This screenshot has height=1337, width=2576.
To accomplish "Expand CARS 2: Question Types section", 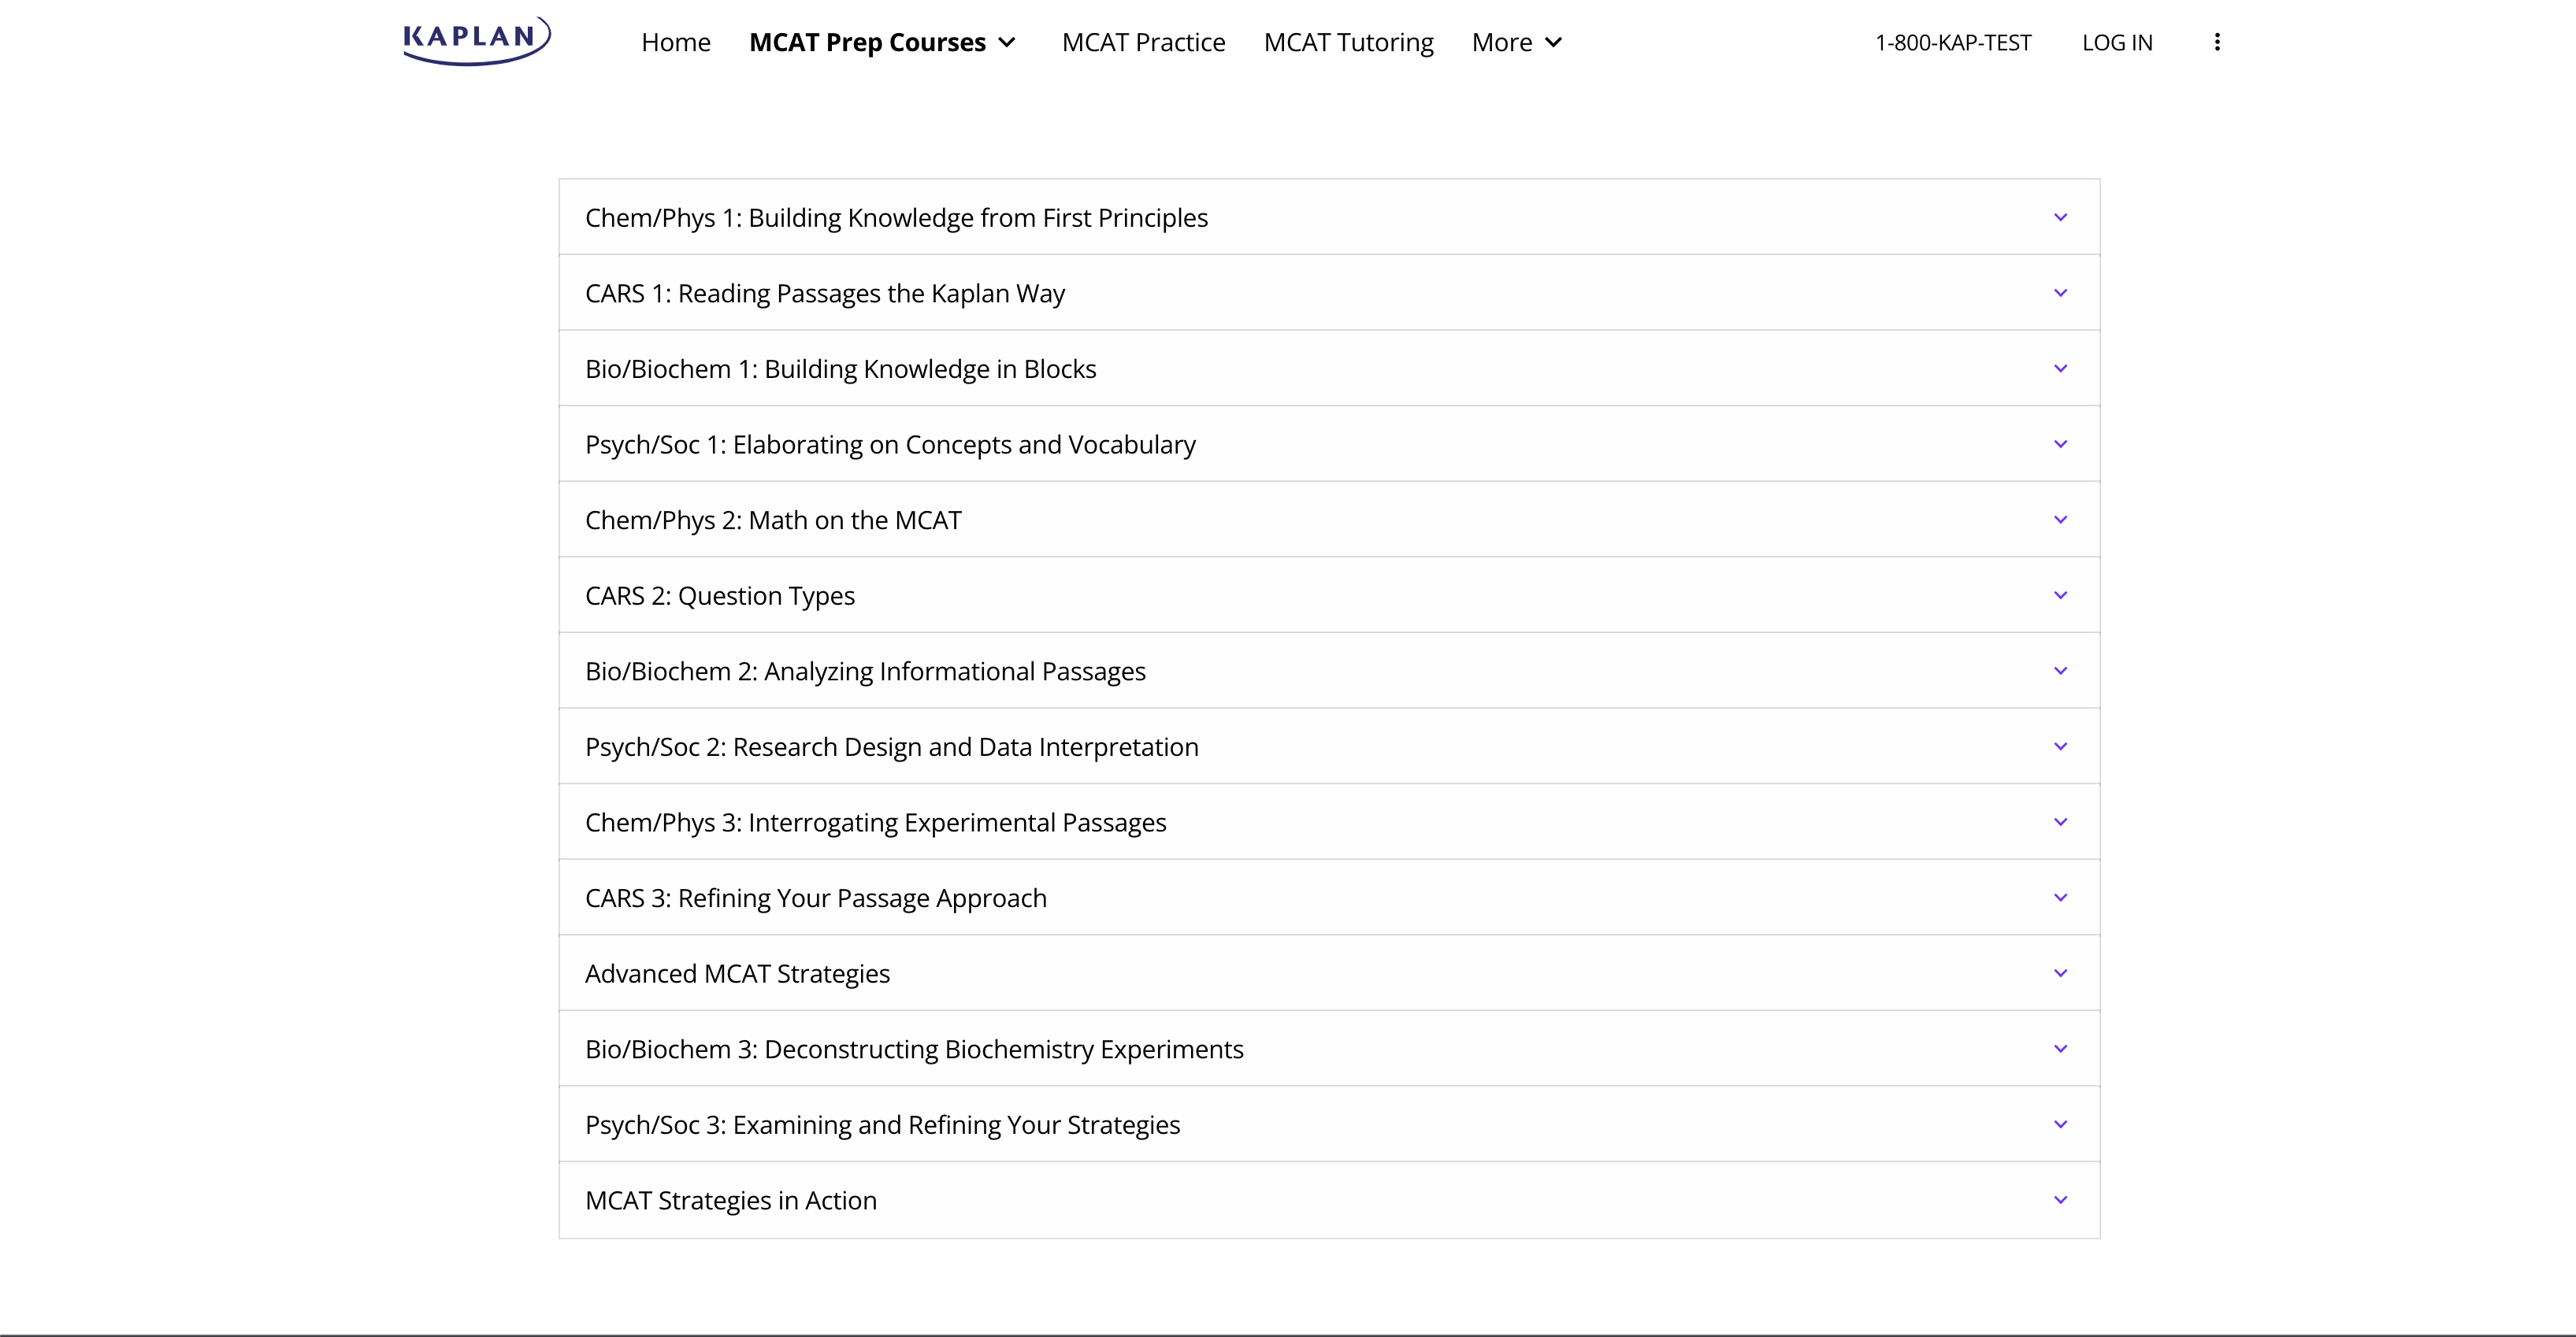I will pyautogui.click(x=1328, y=595).
